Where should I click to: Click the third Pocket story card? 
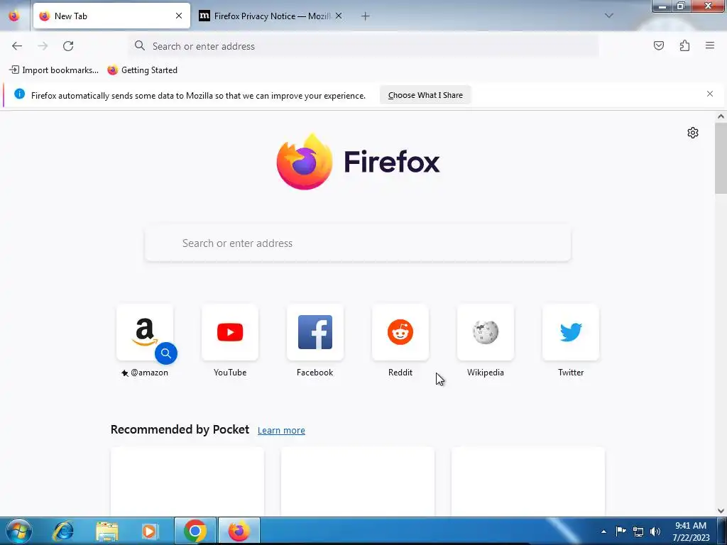click(x=528, y=482)
